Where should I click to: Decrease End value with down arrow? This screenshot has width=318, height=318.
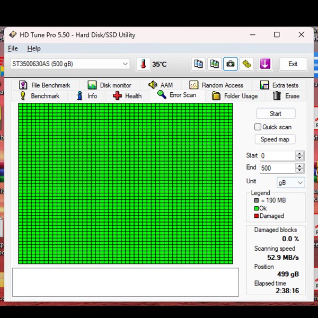[x=300, y=171]
